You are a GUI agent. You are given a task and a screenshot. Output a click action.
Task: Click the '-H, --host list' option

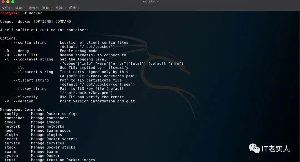(21, 55)
